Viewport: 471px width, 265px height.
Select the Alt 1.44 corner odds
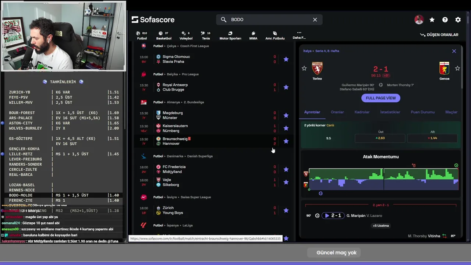point(432,138)
